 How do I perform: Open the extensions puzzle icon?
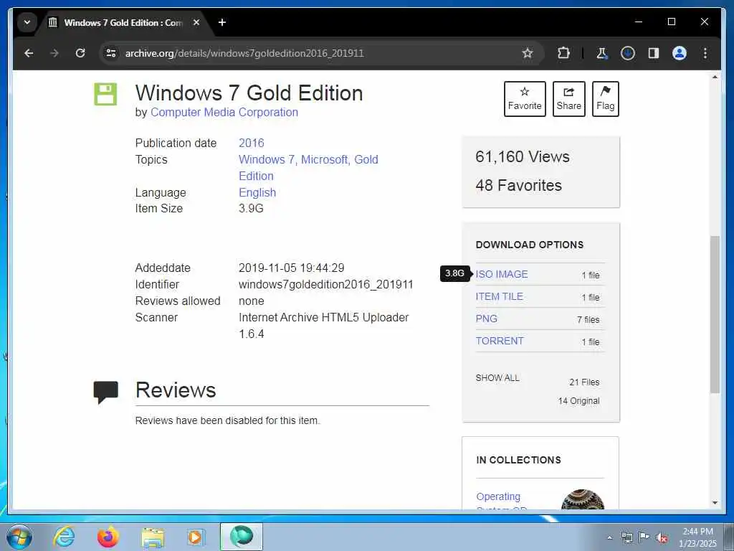click(x=563, y=53)
